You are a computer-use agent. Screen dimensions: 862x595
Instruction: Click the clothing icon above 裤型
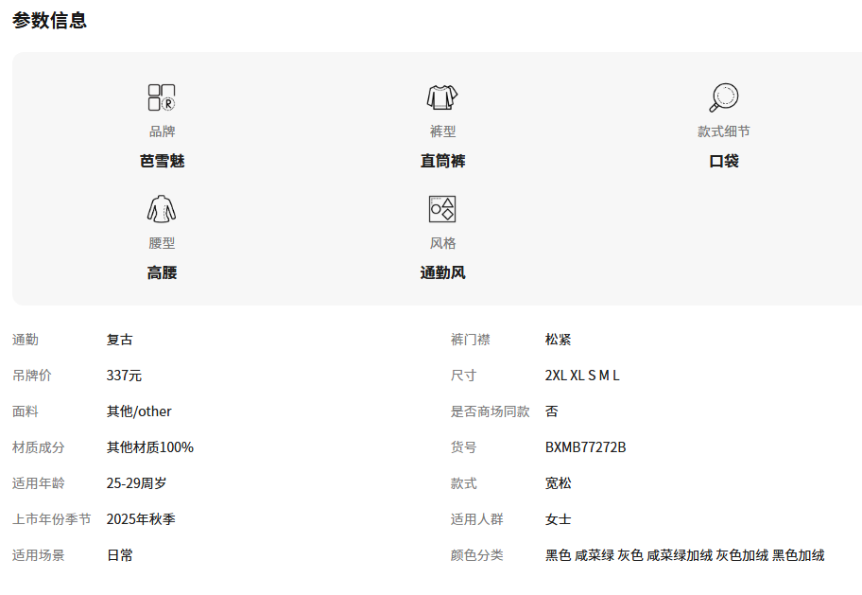442,97
